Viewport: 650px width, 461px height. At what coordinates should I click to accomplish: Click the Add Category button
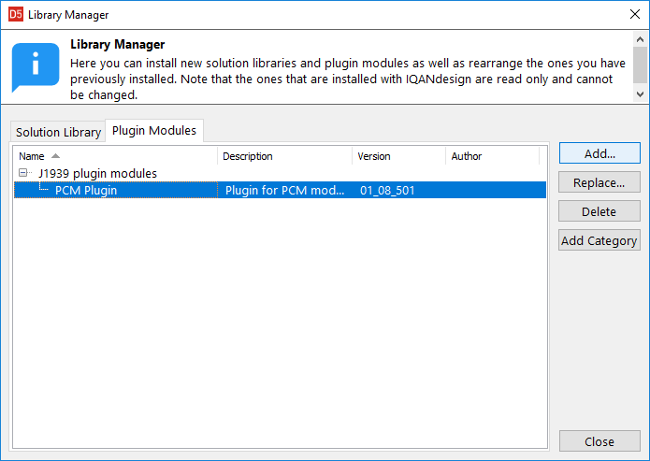tap(599, 240)
